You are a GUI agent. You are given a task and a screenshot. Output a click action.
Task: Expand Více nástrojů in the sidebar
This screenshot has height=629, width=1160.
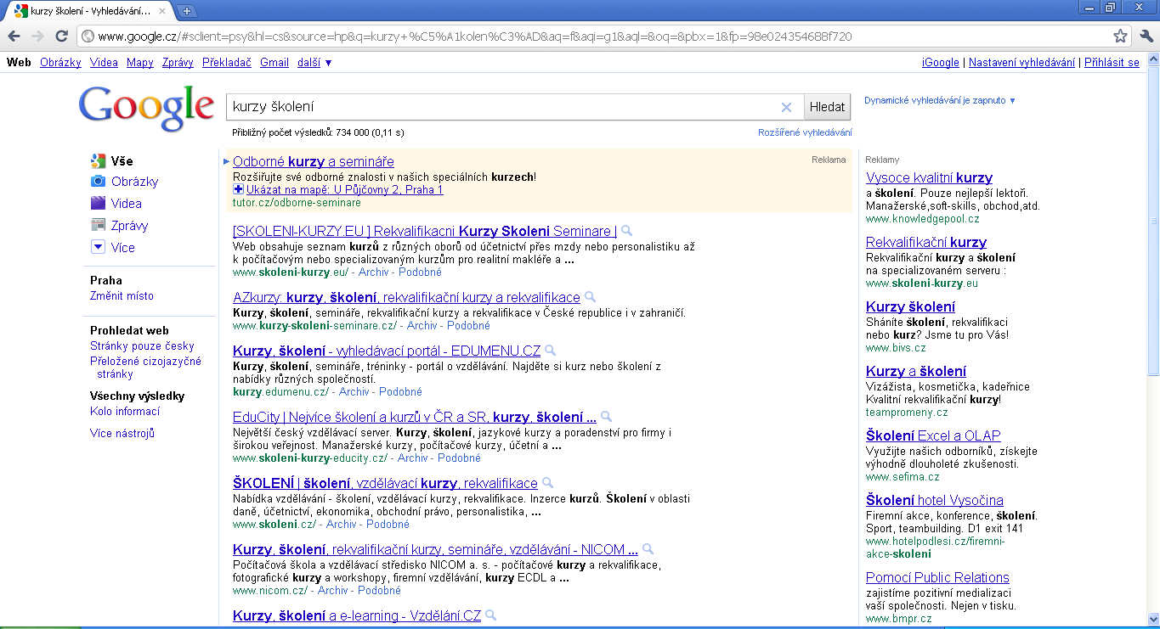click(x=122, y=433)
